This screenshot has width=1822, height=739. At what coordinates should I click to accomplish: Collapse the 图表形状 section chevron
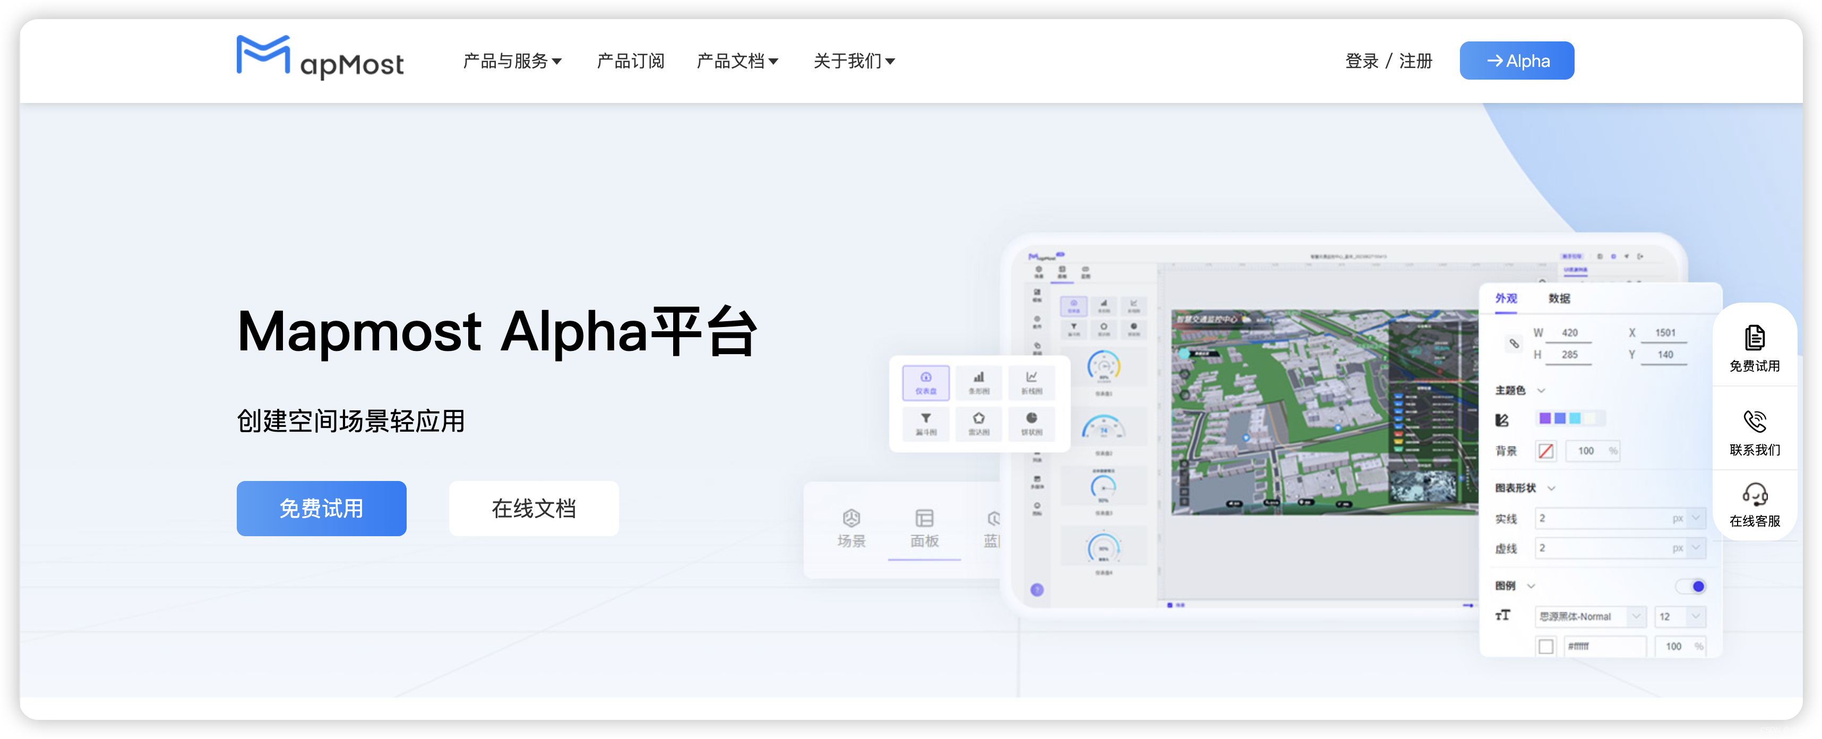click(1551, 488)
